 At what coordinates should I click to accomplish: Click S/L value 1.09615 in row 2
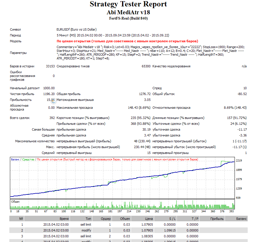[170, 230]
